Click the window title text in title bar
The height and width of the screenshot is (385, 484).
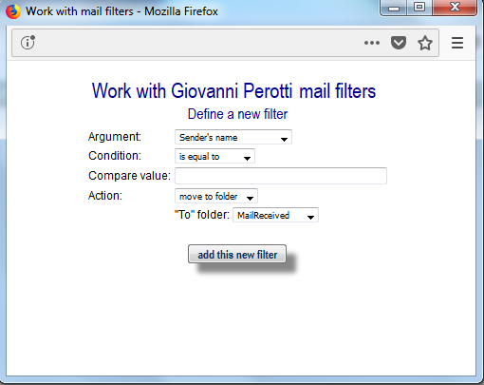pos(121,11)
